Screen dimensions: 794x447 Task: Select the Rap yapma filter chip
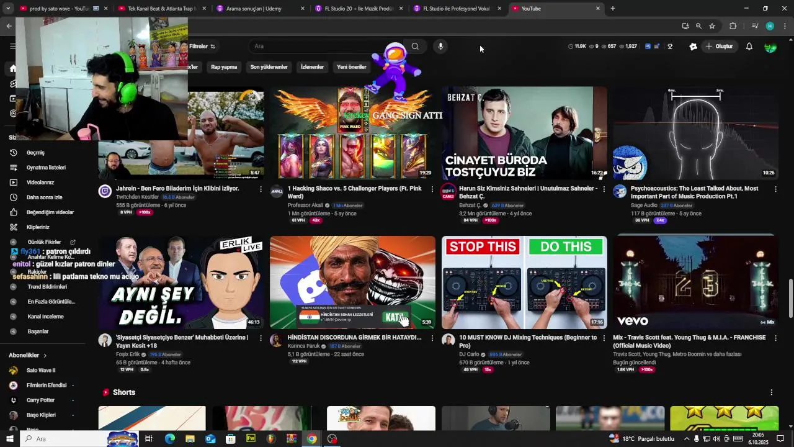[x=224, y=67]
